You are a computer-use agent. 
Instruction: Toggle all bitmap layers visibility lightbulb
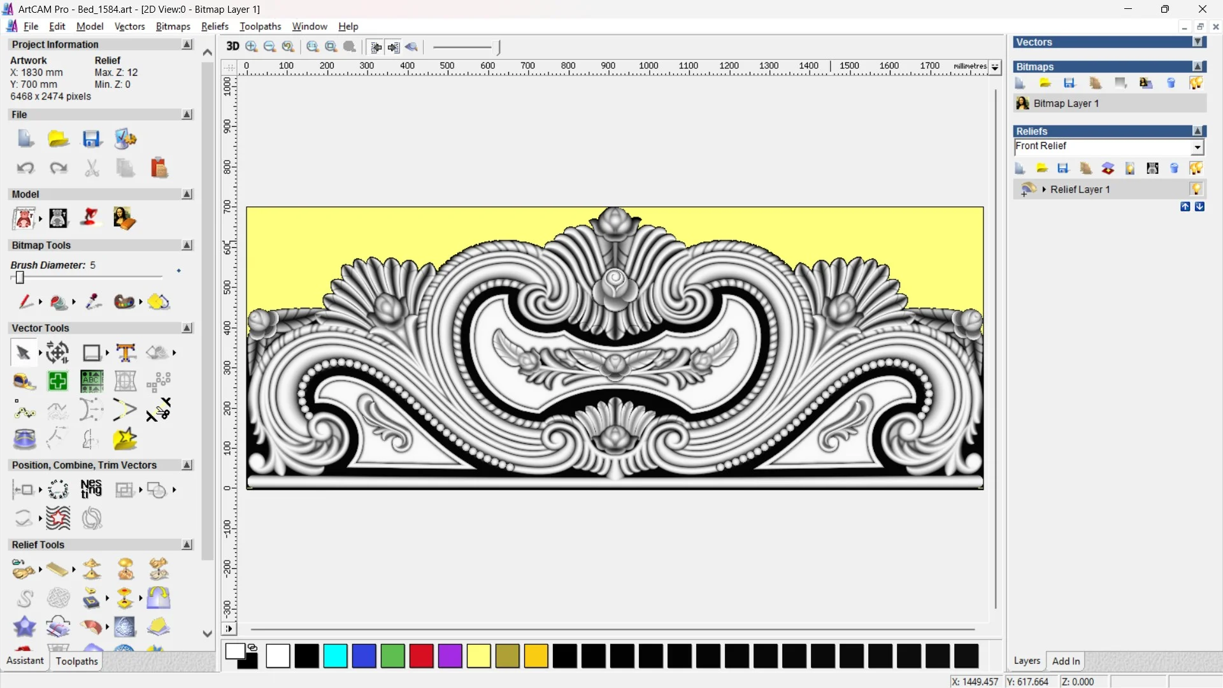[1196, 83]
